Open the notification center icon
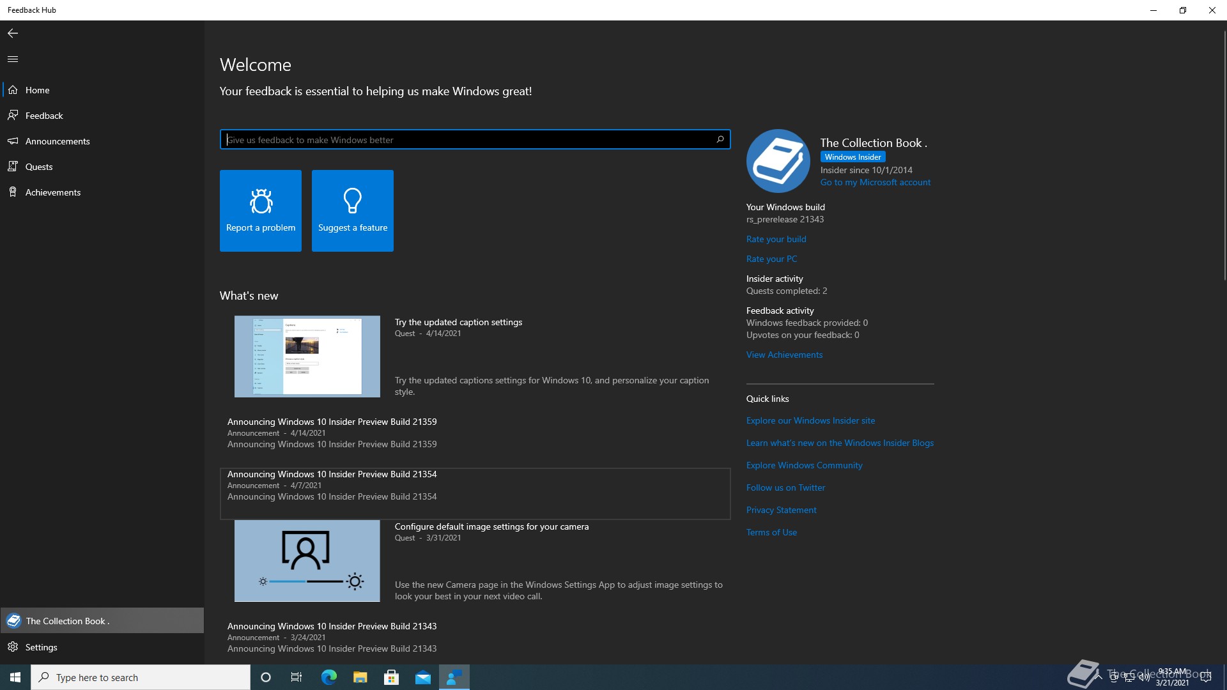This screenshot has height=690, width=1227. point(1206,677)
